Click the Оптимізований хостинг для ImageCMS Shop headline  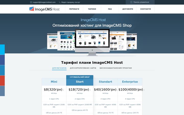(x=92, y=26)
